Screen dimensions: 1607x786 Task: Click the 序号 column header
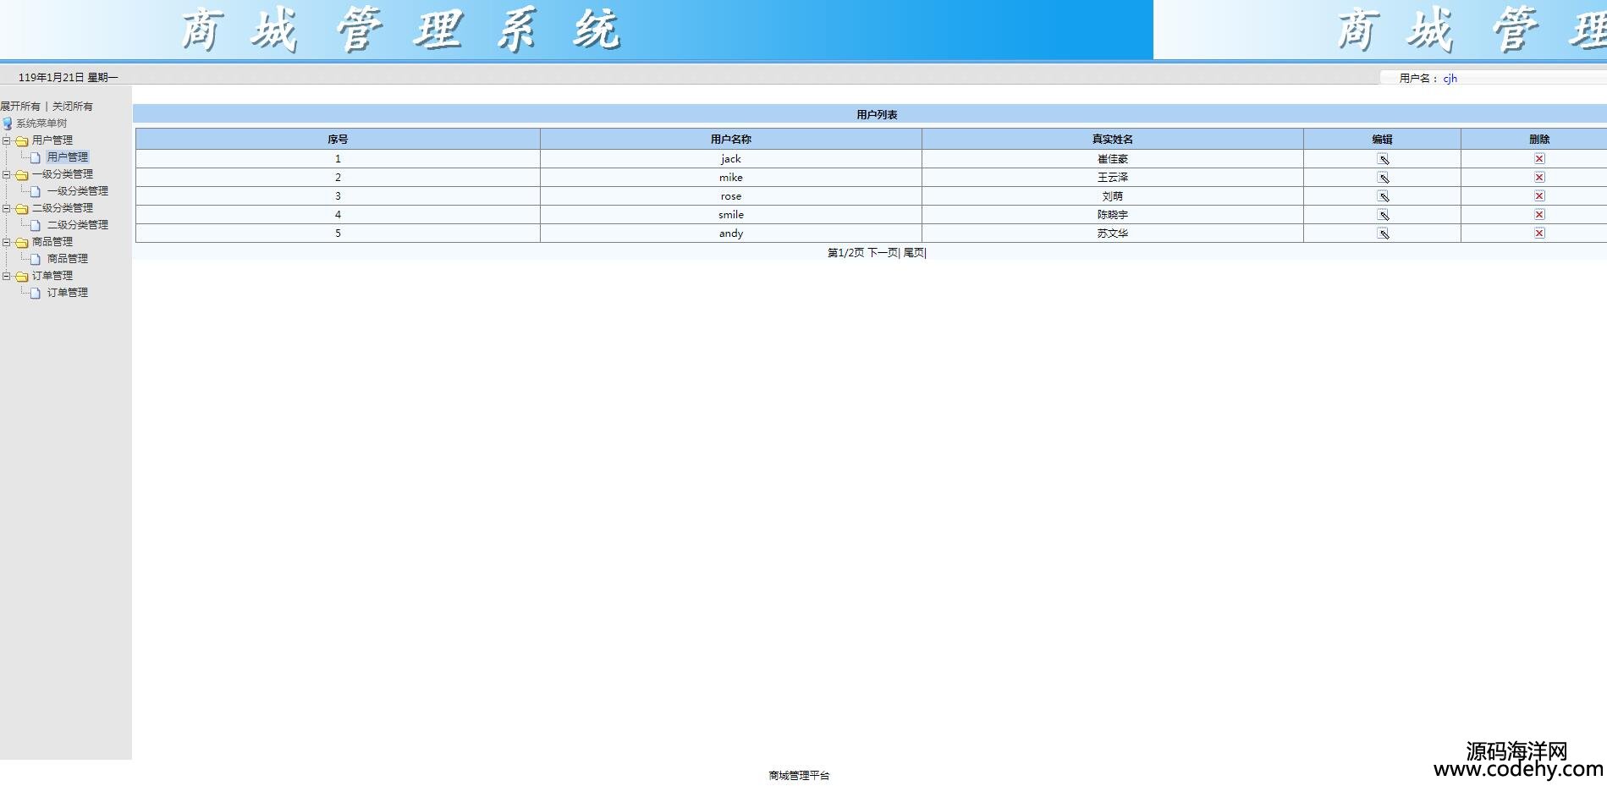[x=338, y=140]
